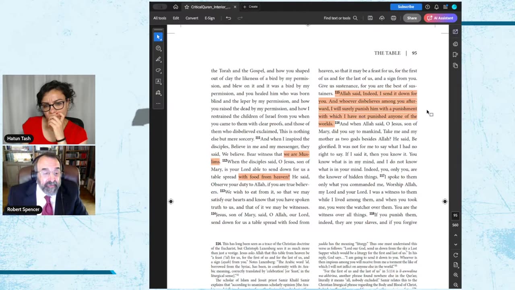Open the notifications bell
Viewport: 515px width, 290px height.
pyautogui.click(x=436, y=7)
